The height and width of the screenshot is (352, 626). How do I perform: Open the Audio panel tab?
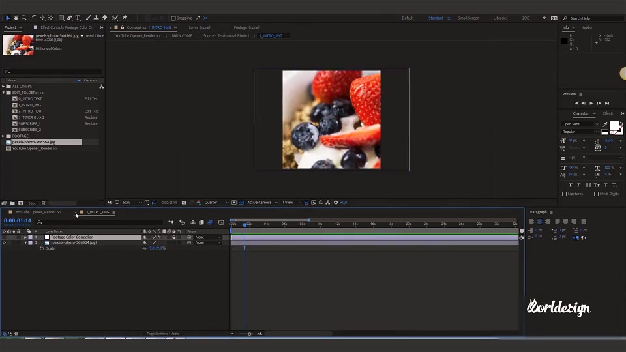pyautogui.click(x=587, y=27)
